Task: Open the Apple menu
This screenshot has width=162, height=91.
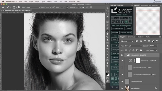Action: point(3,2)
